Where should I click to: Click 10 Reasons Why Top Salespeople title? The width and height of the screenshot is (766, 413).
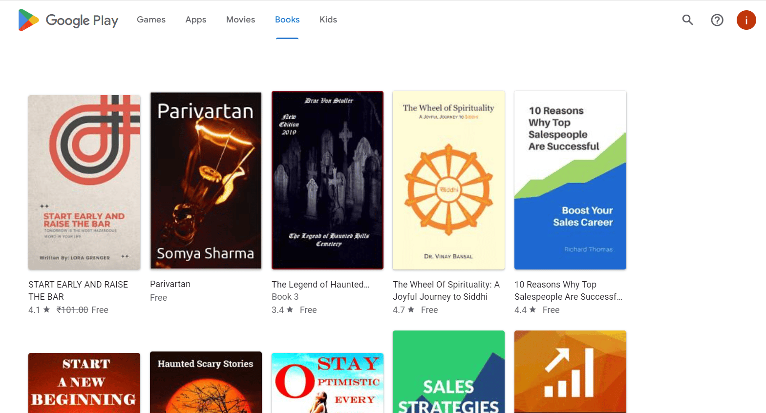(568, 290)
